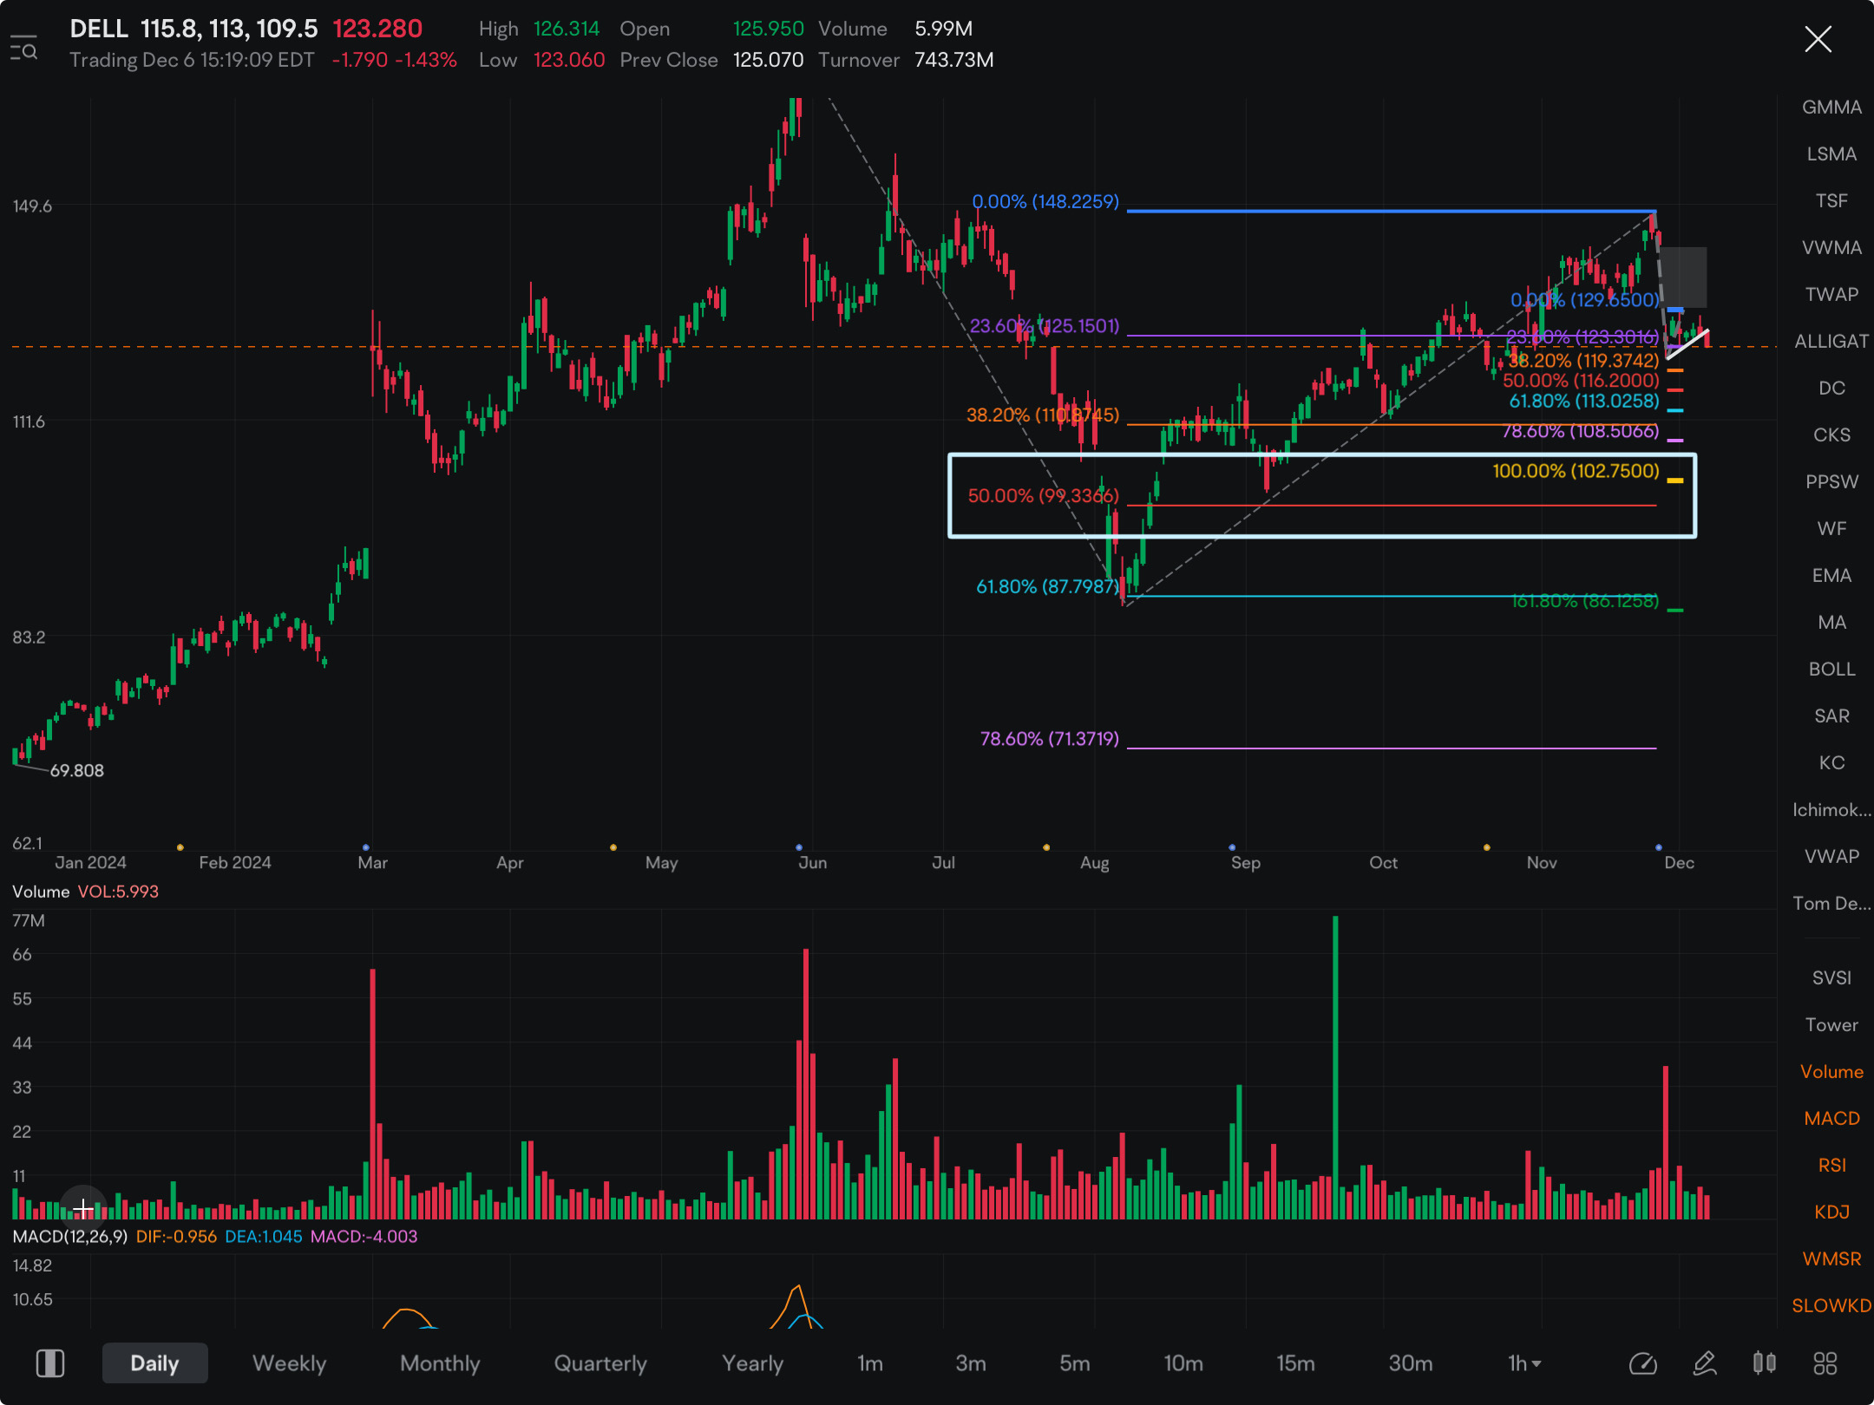Disable the active KDJ sub-indicator
The height and width of the screenshot is (1405, 1874).
[1831, 1212]
